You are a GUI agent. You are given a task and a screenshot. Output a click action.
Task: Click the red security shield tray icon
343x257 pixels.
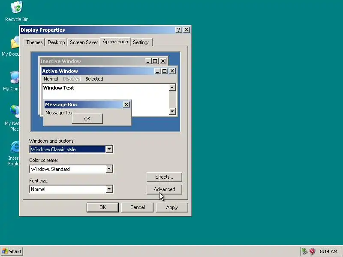312,251
